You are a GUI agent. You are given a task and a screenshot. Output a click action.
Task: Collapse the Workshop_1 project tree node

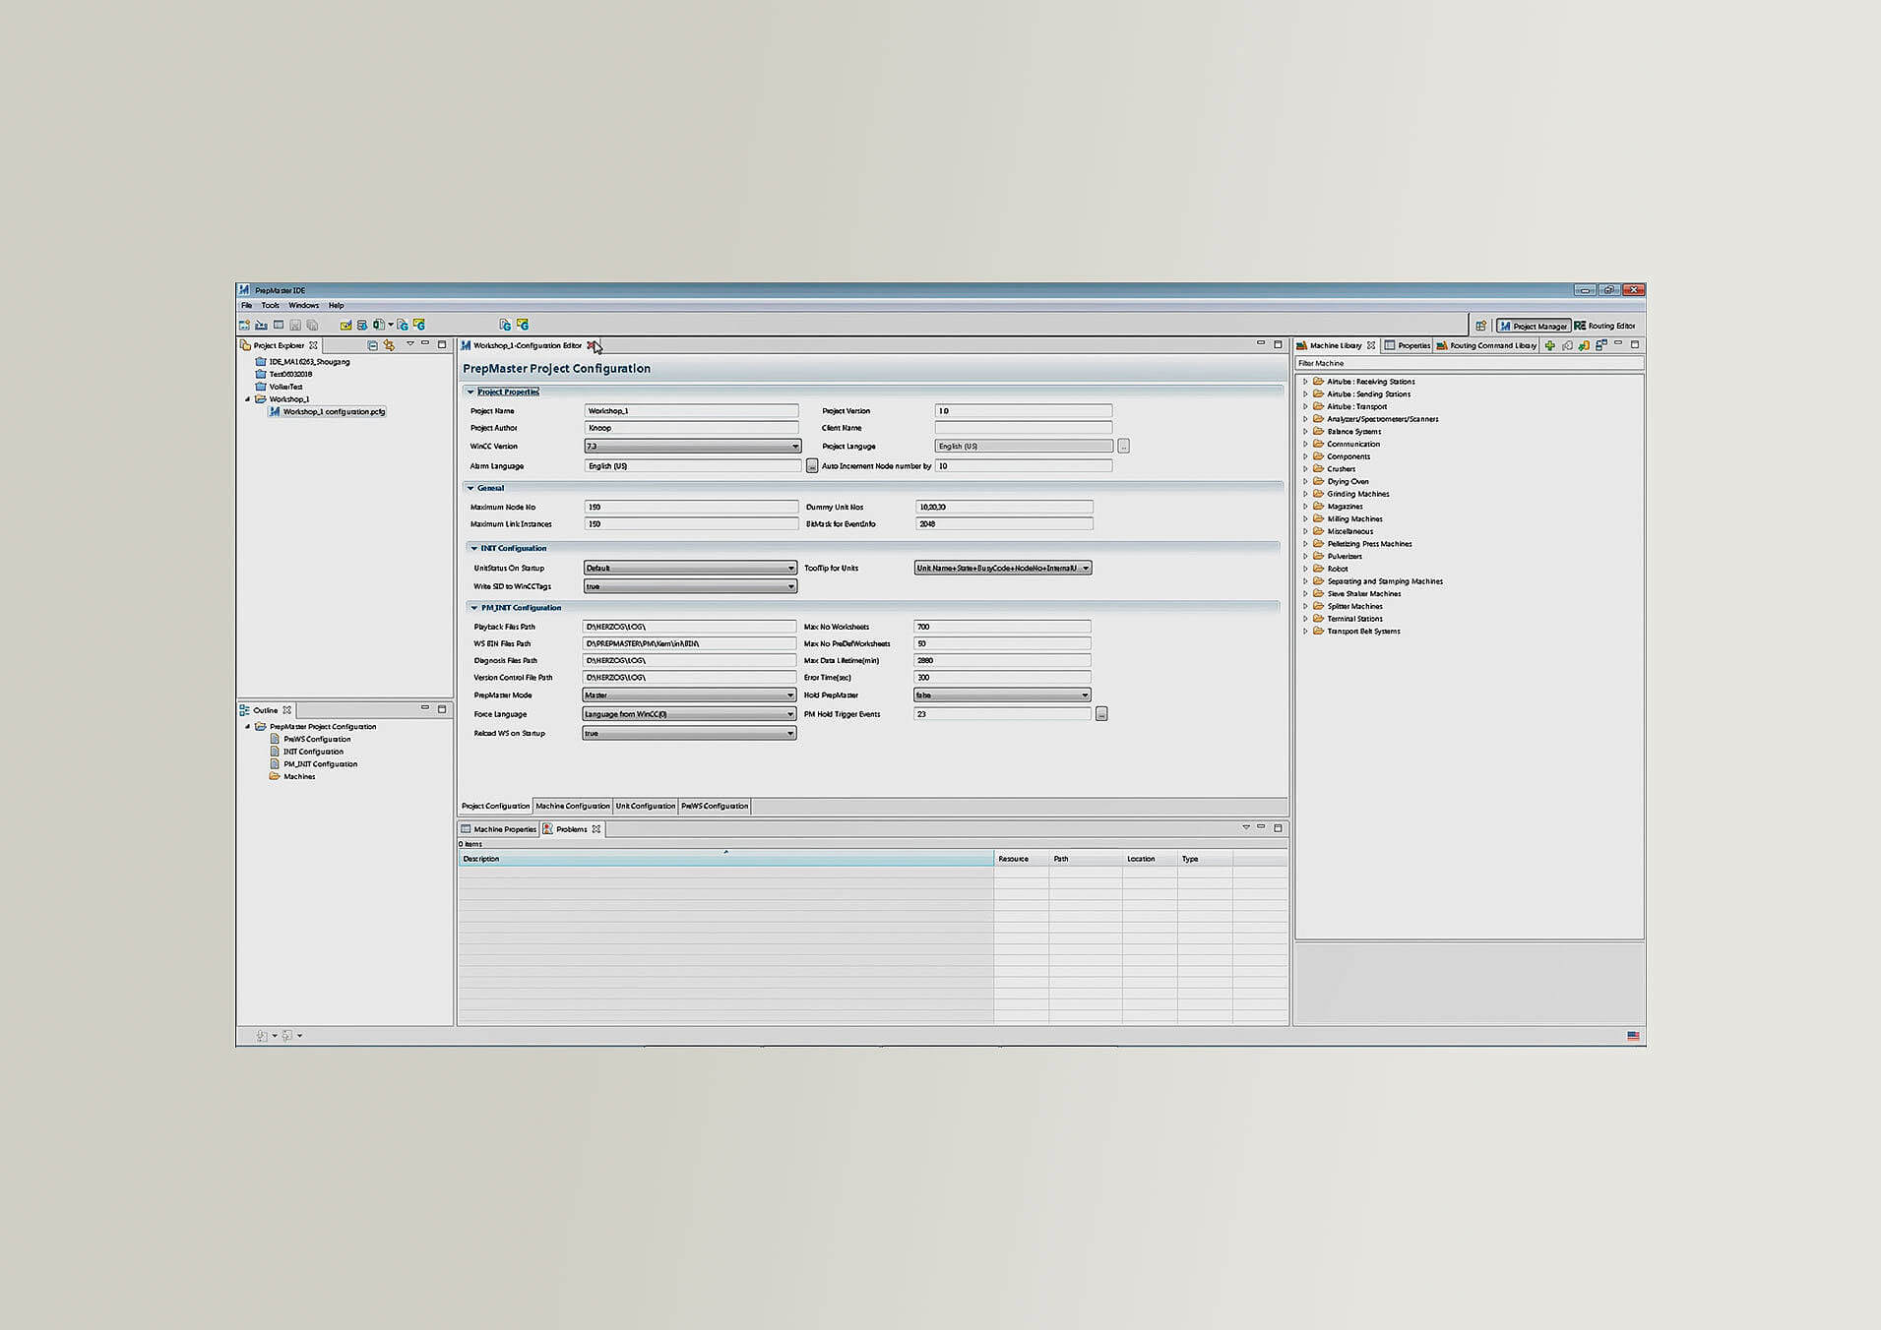[248, 399]
